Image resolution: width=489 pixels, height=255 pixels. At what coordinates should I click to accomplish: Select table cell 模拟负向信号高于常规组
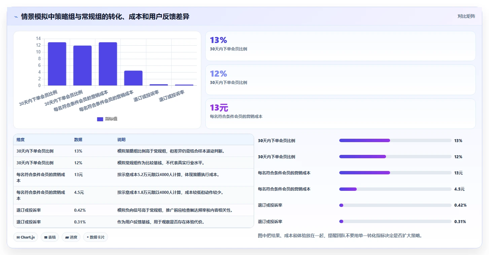(x=184, y=210)
